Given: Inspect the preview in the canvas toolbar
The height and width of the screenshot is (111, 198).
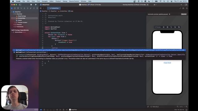Looking at the screenshot, I should point(167,27).
